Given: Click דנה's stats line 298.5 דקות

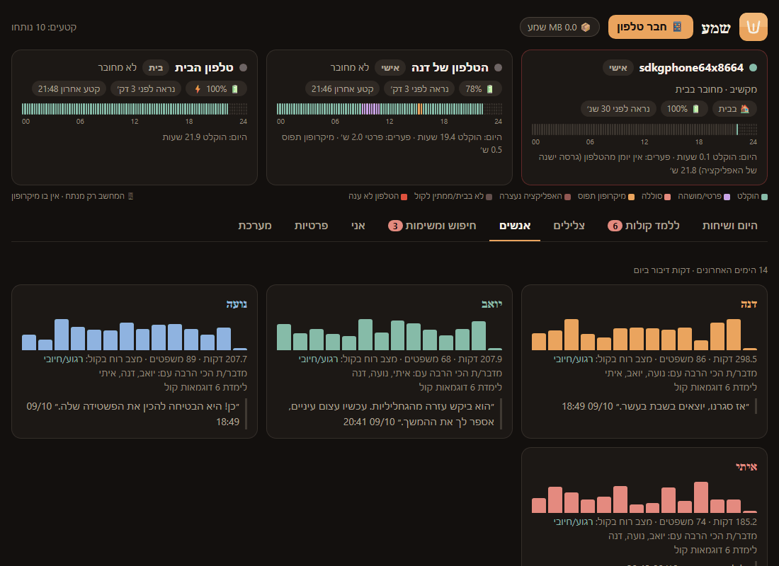Looking at the screenshot, I should pos(655,359).
